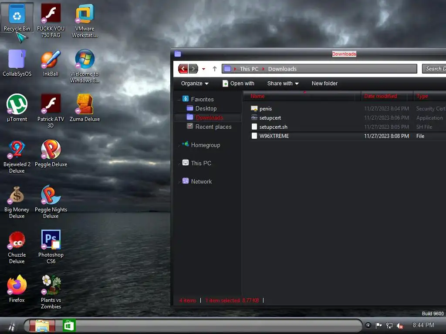Go back using the red Back arrow
This screenshot has height=334, width=446.
point(183,69)
